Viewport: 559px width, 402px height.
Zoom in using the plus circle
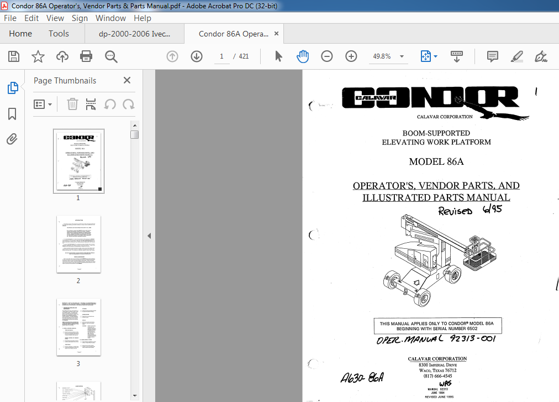click(x=351, y=56)
